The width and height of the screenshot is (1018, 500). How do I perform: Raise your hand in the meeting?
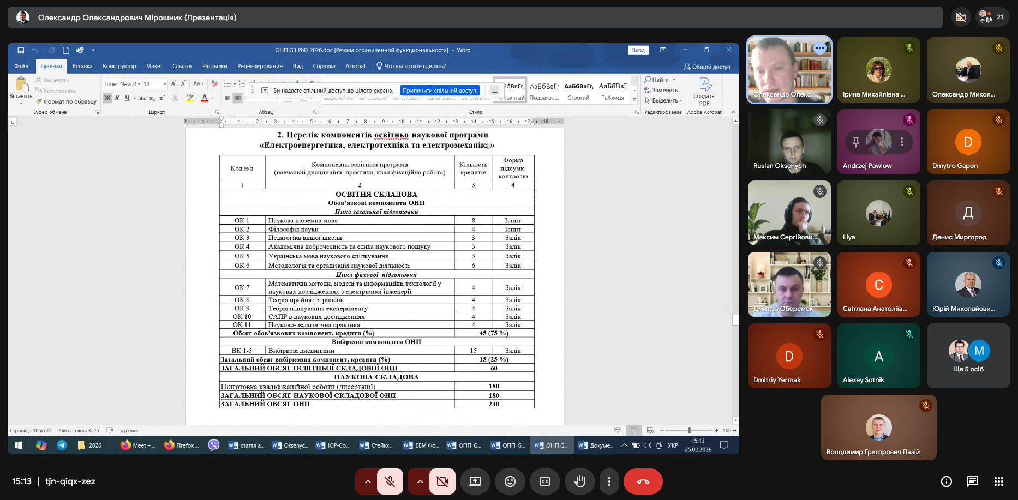click(579, 481)
